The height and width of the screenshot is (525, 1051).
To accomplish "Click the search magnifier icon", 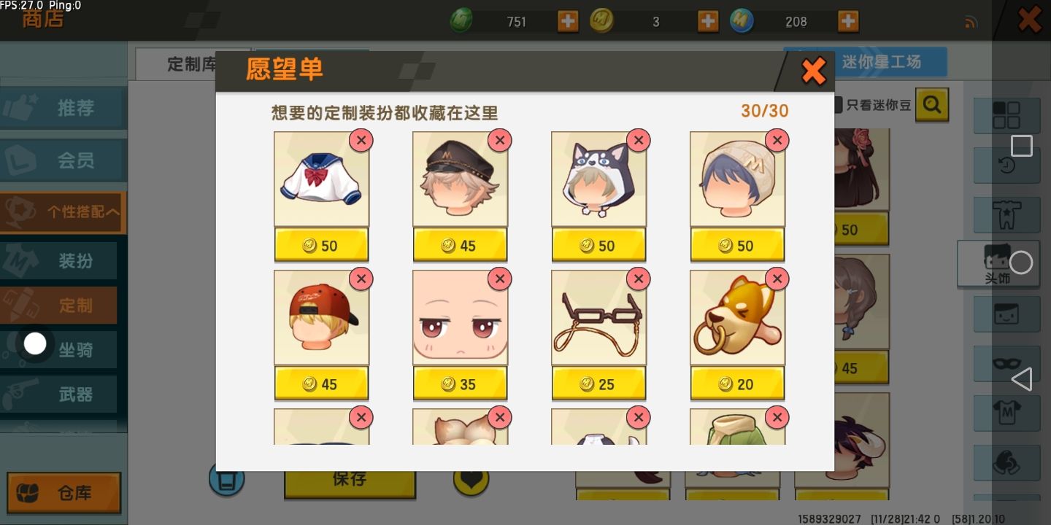I will [x=932, y=105].
